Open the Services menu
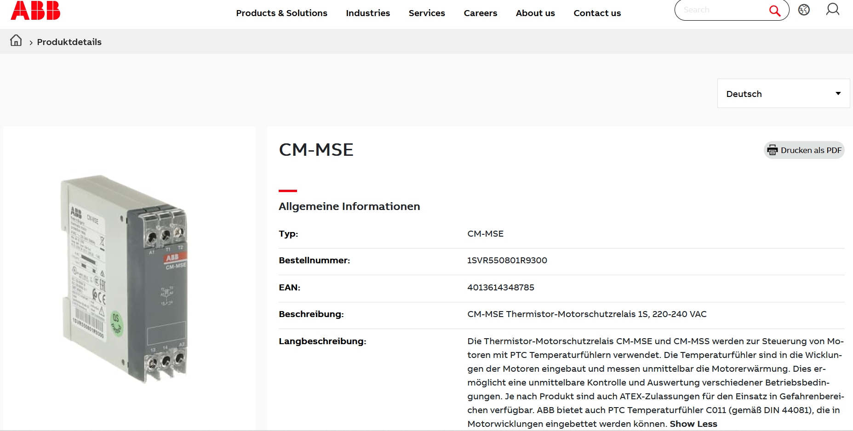This screenshot has width=853, height=431. tap(427, 13)
